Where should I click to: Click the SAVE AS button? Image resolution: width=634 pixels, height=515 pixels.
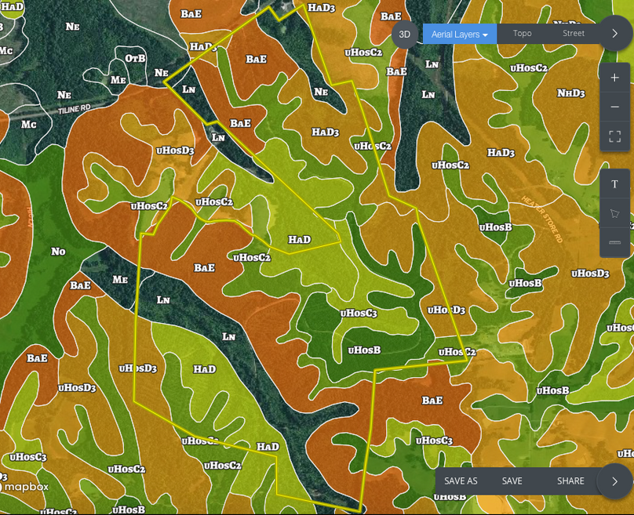461,481
